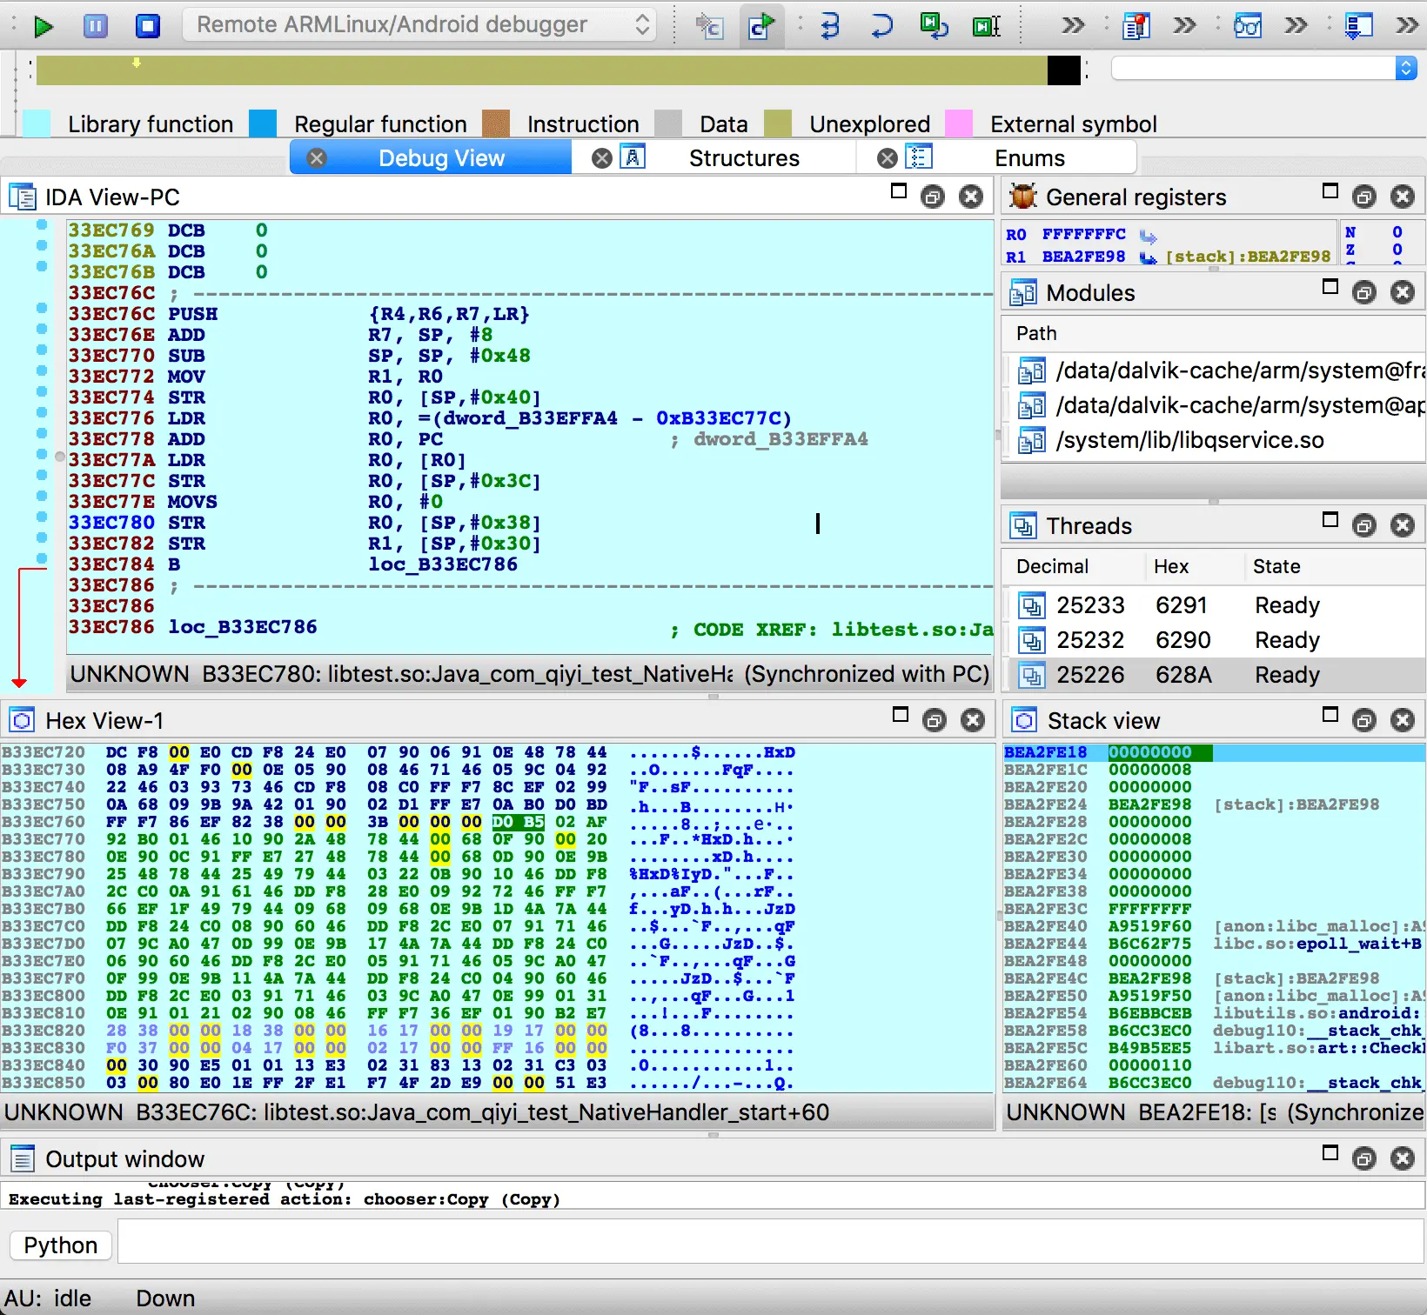Toggle the instruction-level stepping icon
This screenshot has height=1315, width=1427.
761,26
